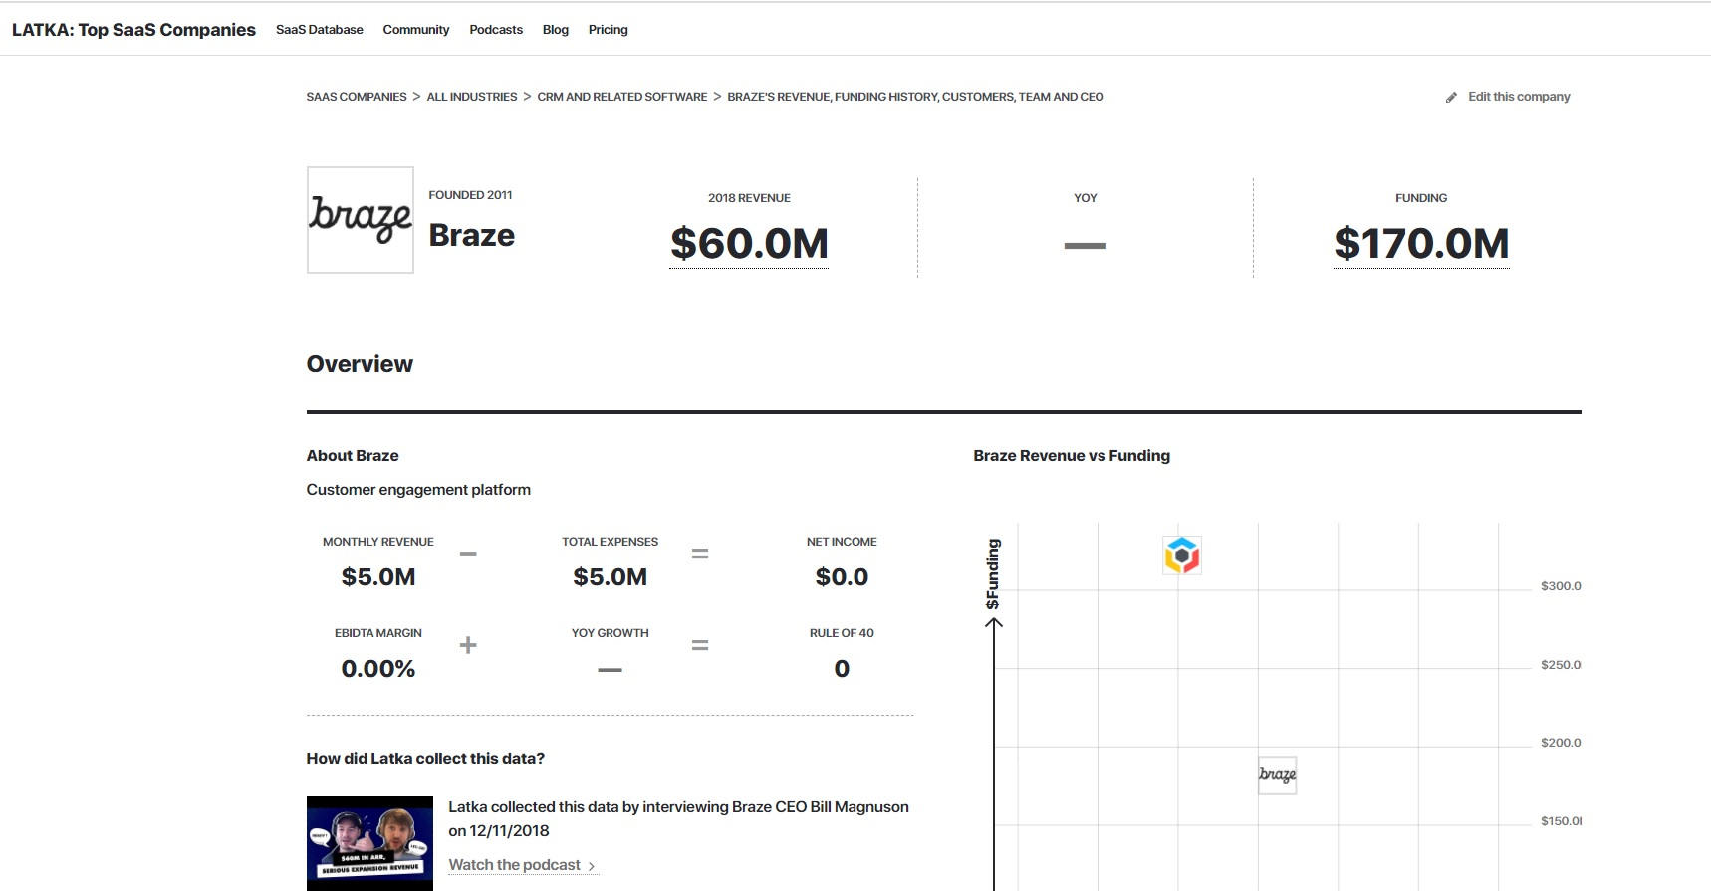Screen dimensions: 1711x891
Task: Open the podcast video thumbnail
Action: pyautogui.click(x=369, y=843)
